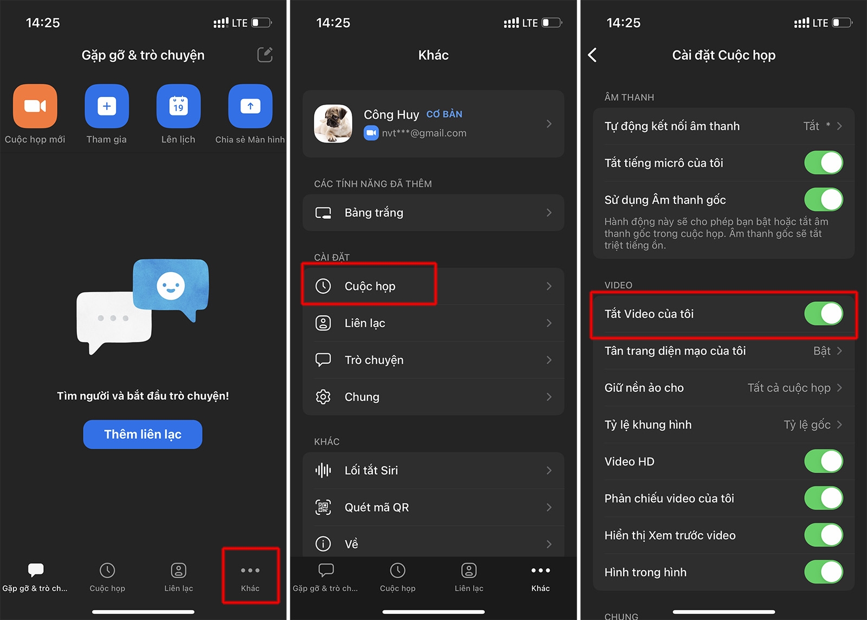The width and height of the screenshot is (867, 620).
Task: Tap the Chung gear icon
Action: 323,397
